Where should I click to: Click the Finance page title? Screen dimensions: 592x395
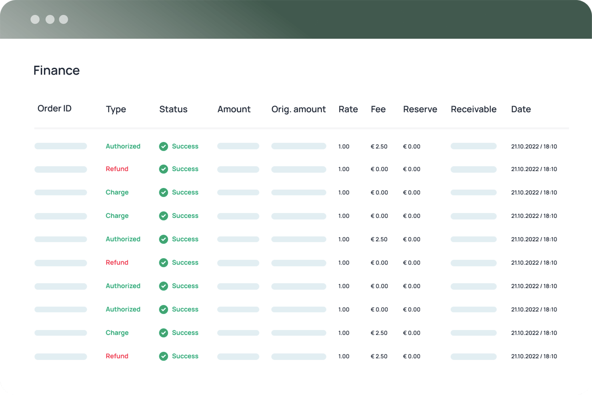[56, 70]
